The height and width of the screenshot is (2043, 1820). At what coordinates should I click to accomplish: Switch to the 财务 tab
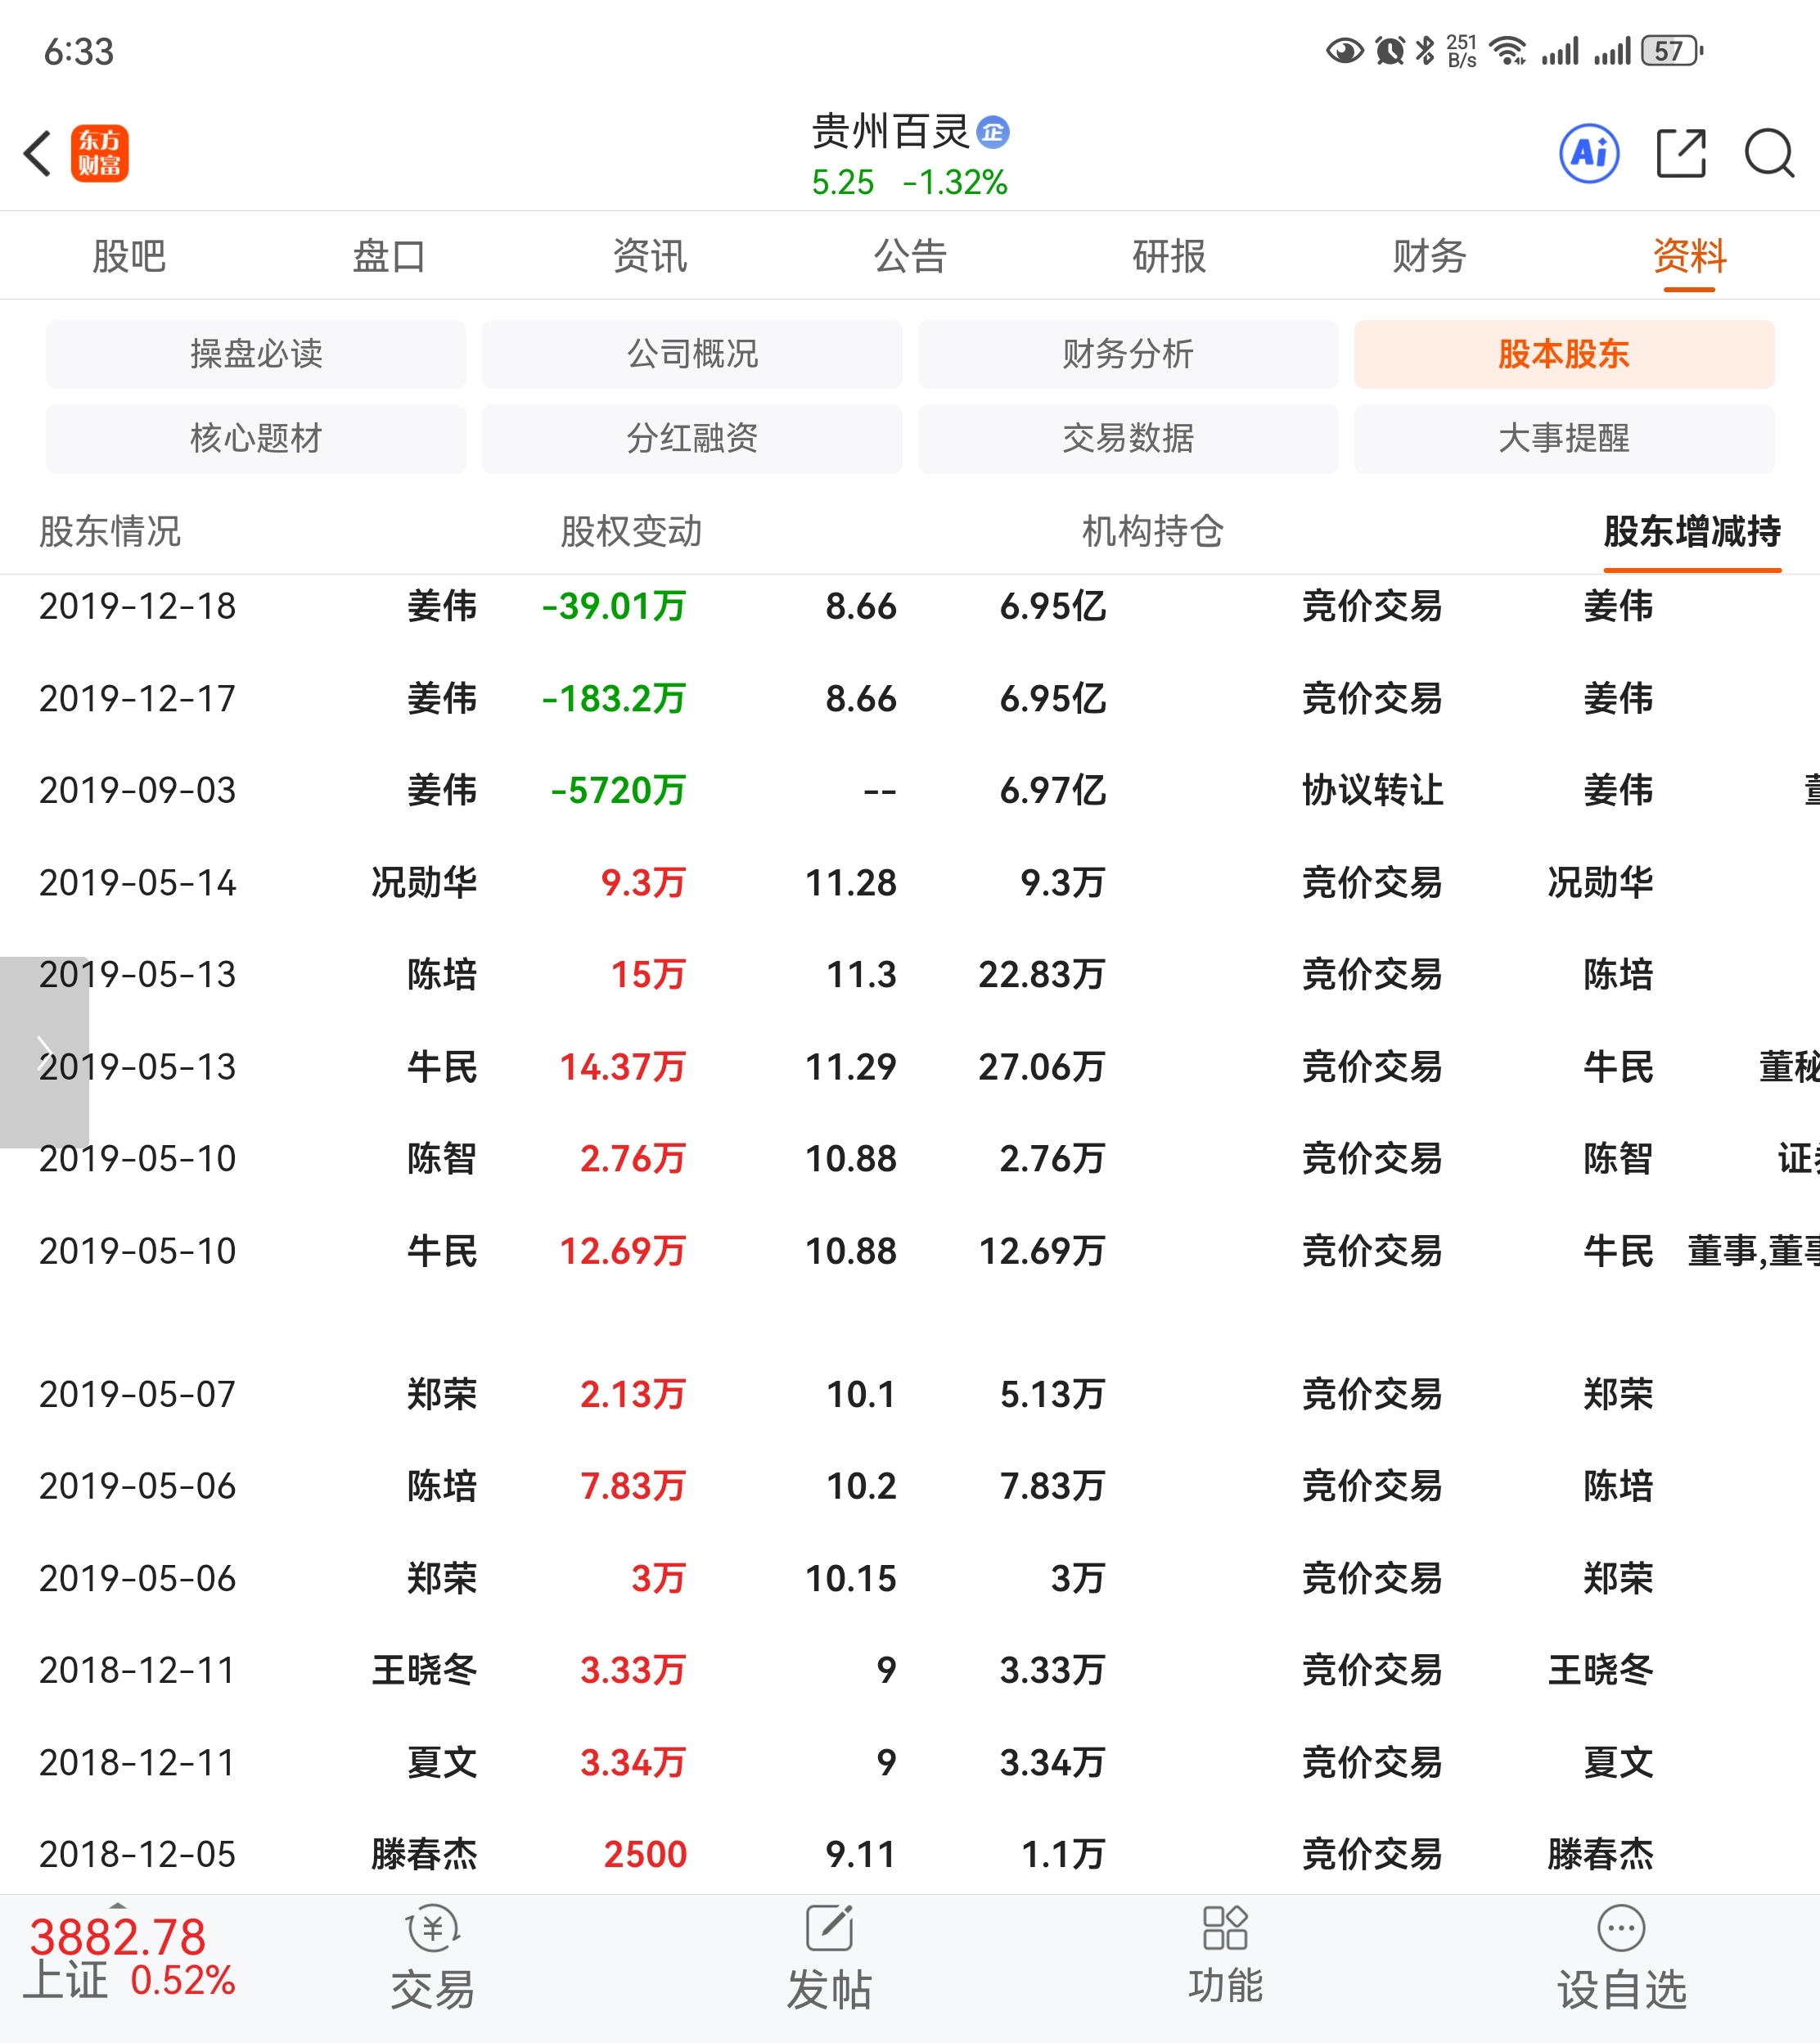tap(1429, 256)
